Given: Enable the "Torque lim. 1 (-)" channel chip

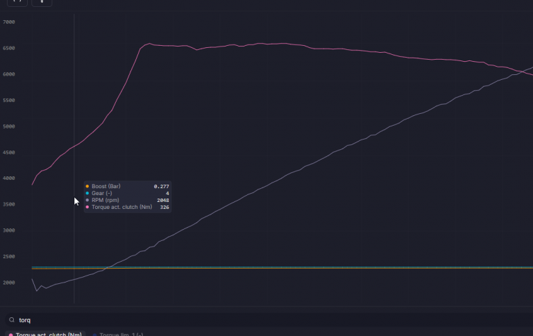Looking at the screenshot, I should pos(118,335).
